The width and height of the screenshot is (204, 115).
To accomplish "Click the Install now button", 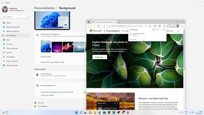I will (x=100, y=57).
